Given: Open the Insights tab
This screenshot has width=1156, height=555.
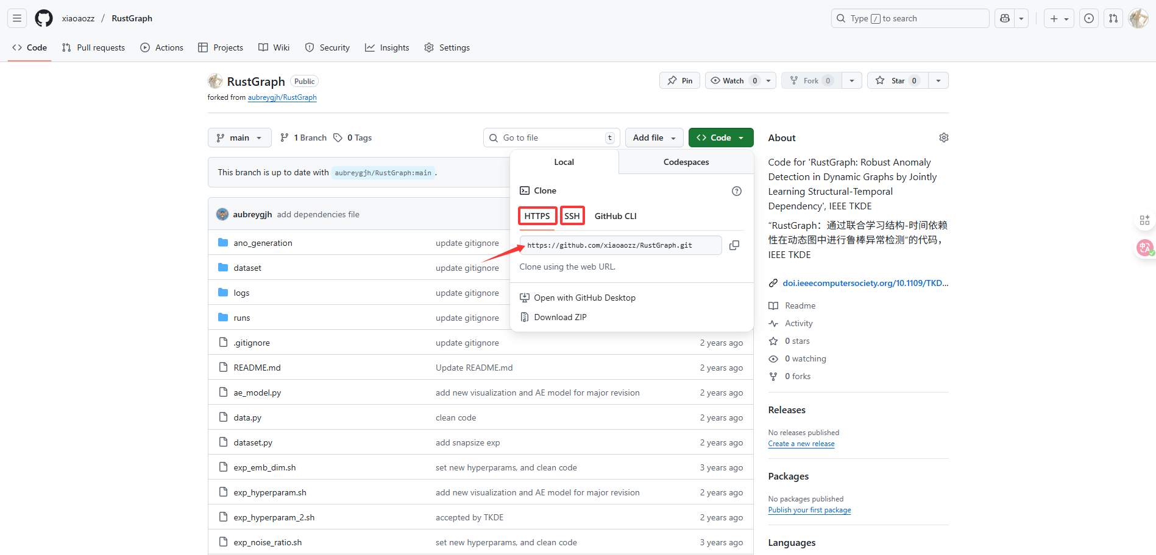Looking at the screenshot, I should pos(387,47).
